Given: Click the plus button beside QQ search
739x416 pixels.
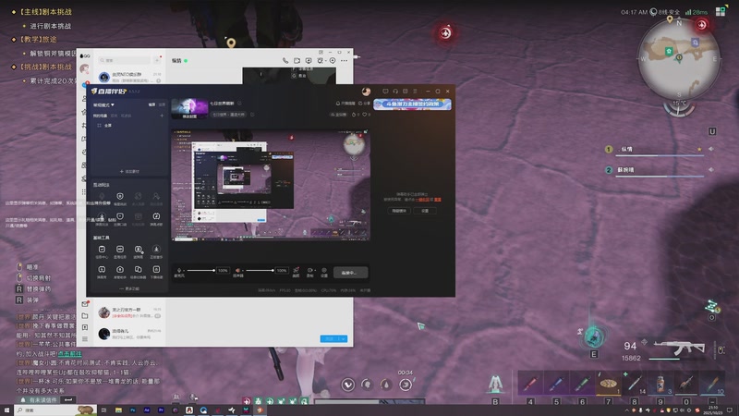Looking at the screenshot, I should pos(157,60).
